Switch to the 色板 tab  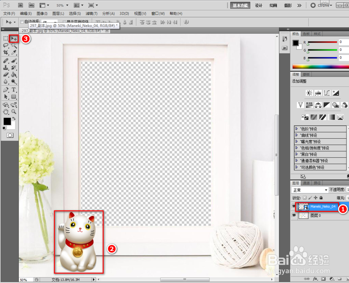(306, 34)
